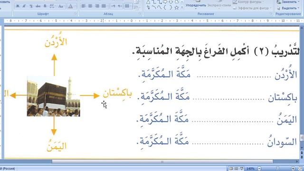Click blue word اليمن in third line
The image size is (304, 171).
click(287, 119)
